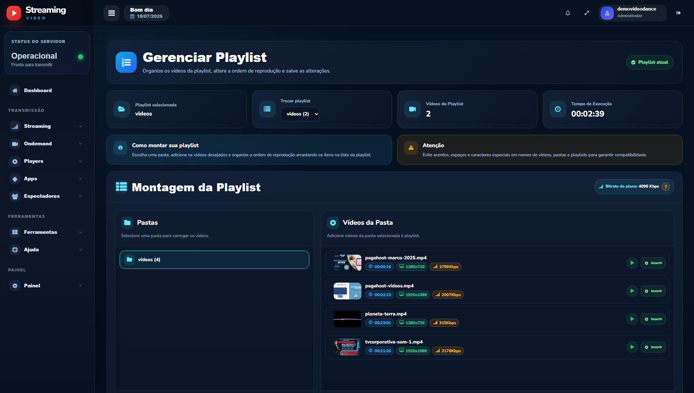Click the 00:23:01 duration badge
The height and width of the screenshot is (393, 694).
[379, 323]
